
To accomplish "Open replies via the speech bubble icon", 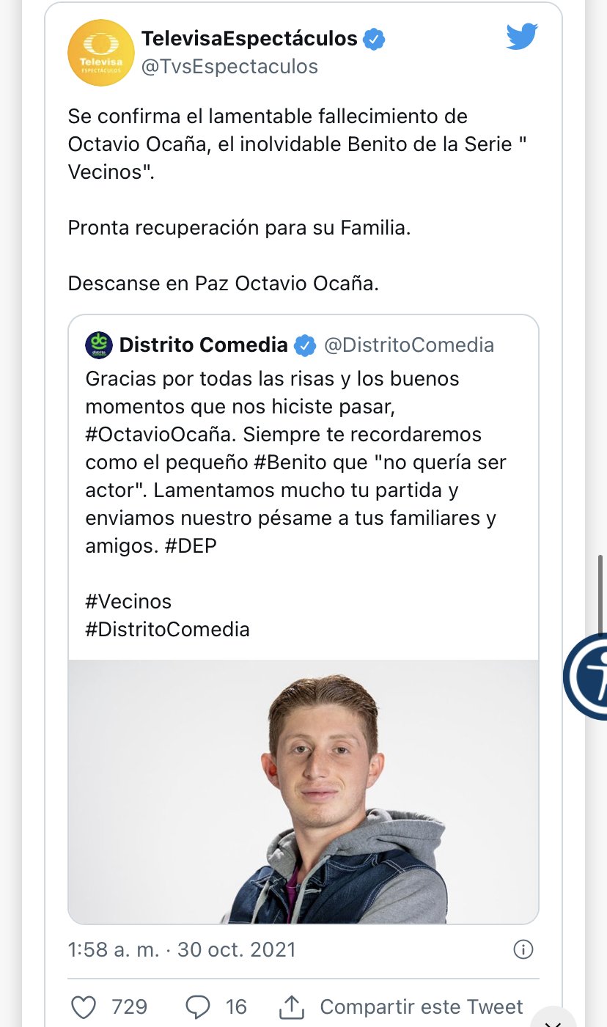I will pyautogui.click(x=198, y=1007).
